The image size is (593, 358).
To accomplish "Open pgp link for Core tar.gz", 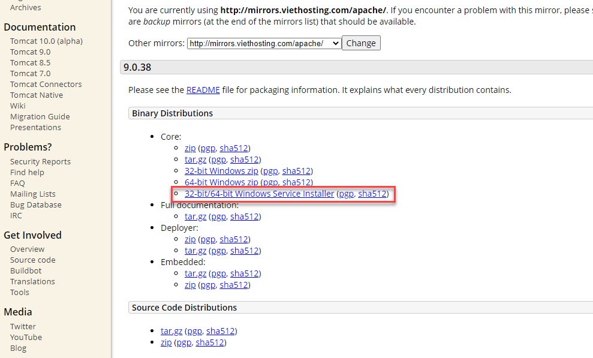I will (219, 160).
